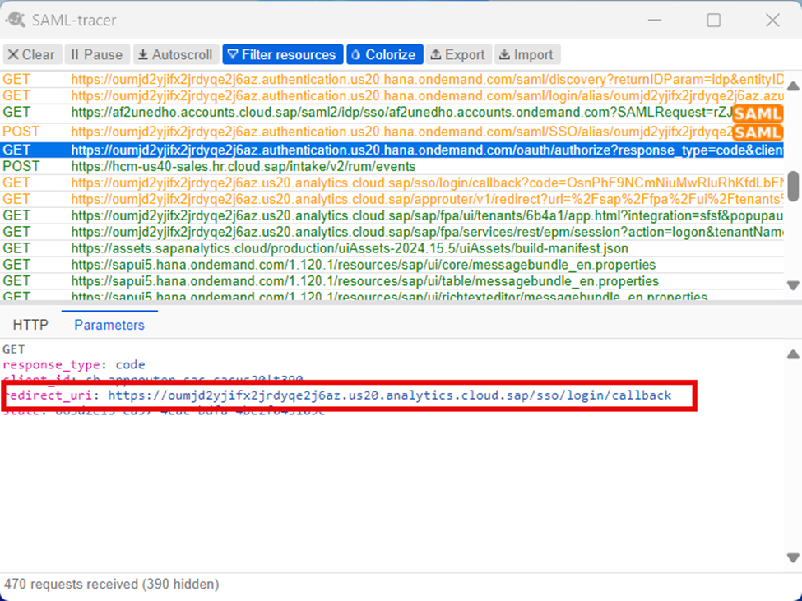
Task: Select the highlighted oauth/authorize request row
Action: pyautogui.click(x=392, y=150)
